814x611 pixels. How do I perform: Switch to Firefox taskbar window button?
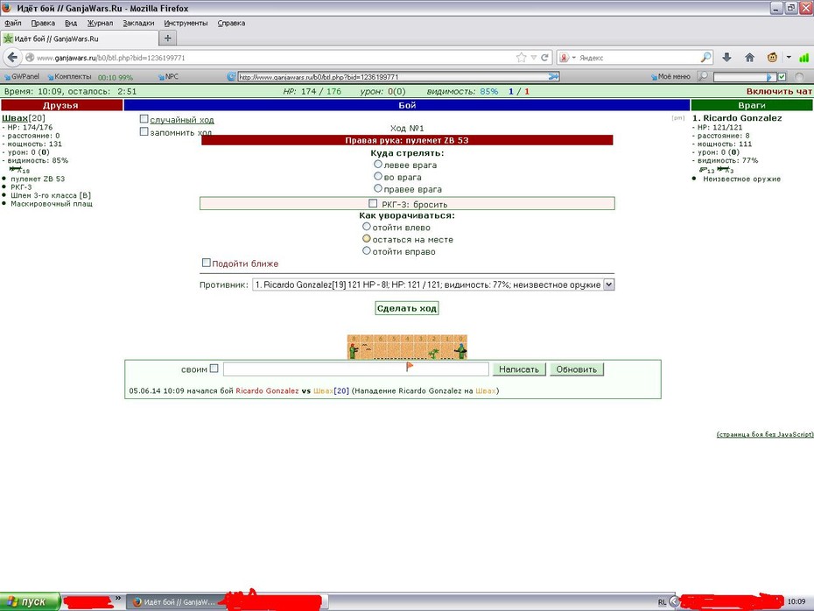point(174,601)
